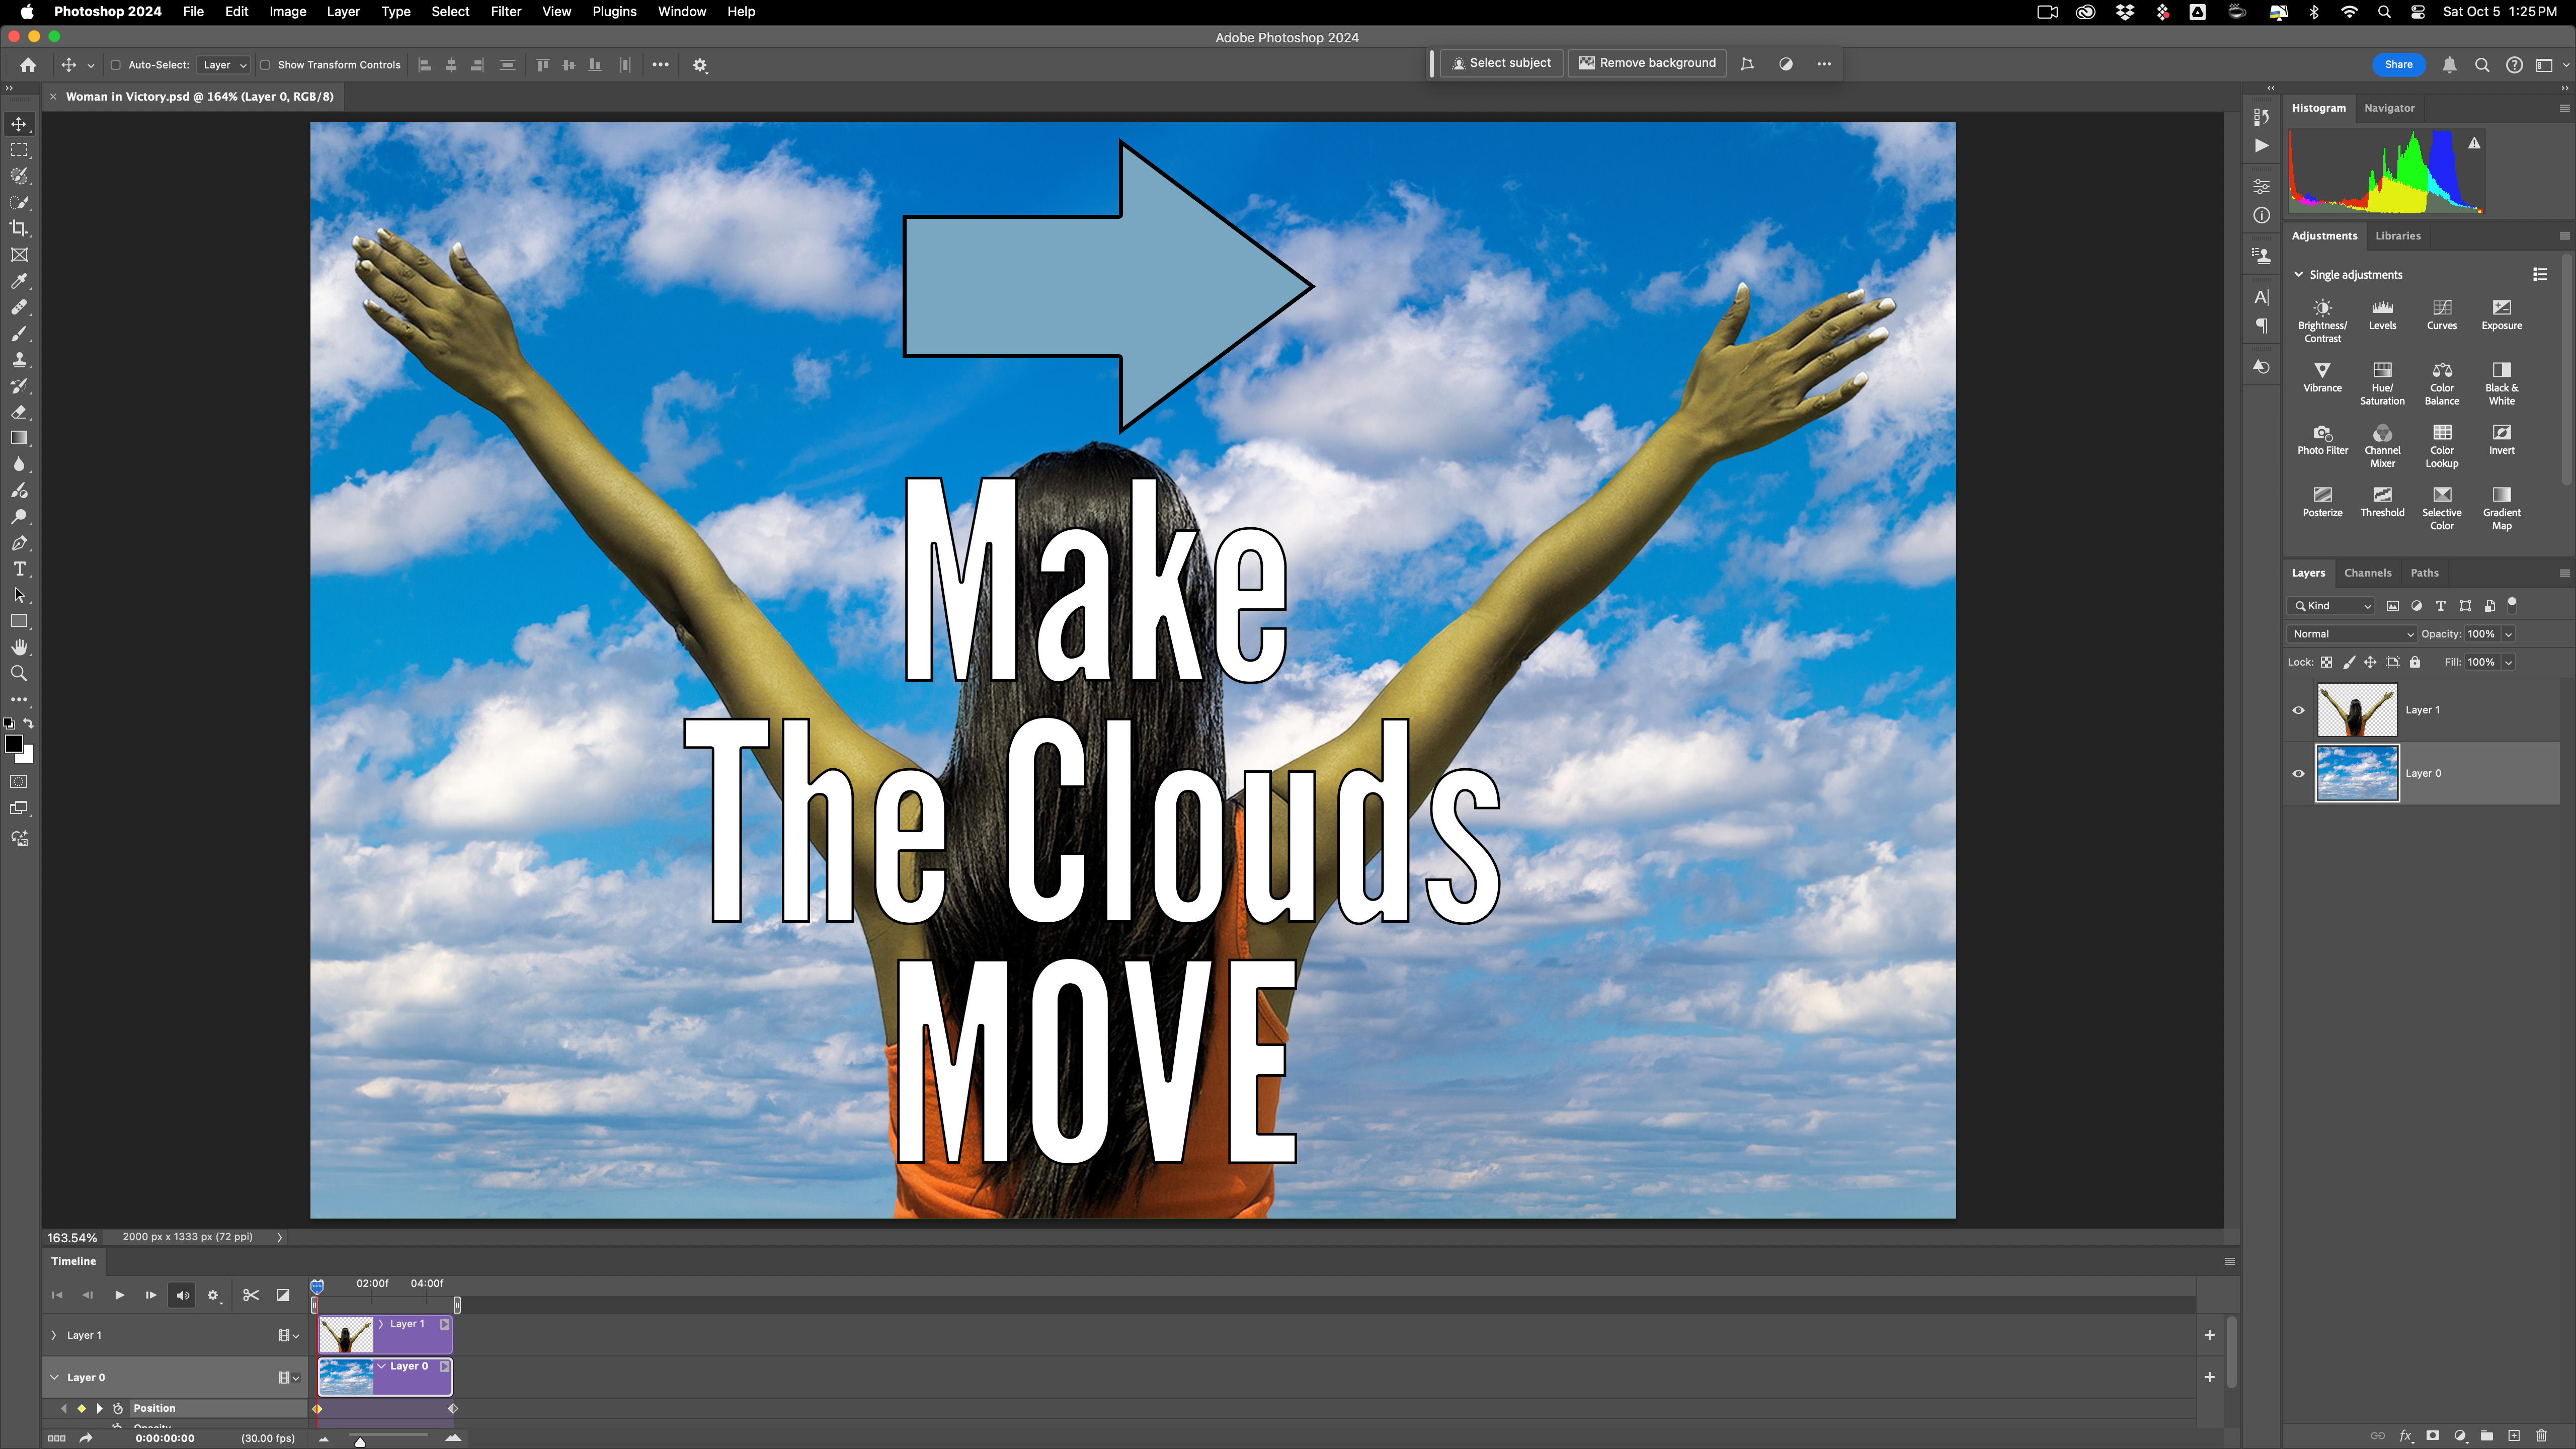The image size is (2576, 1449).
Task: Select the Move tool
Action: pos(19,124)
